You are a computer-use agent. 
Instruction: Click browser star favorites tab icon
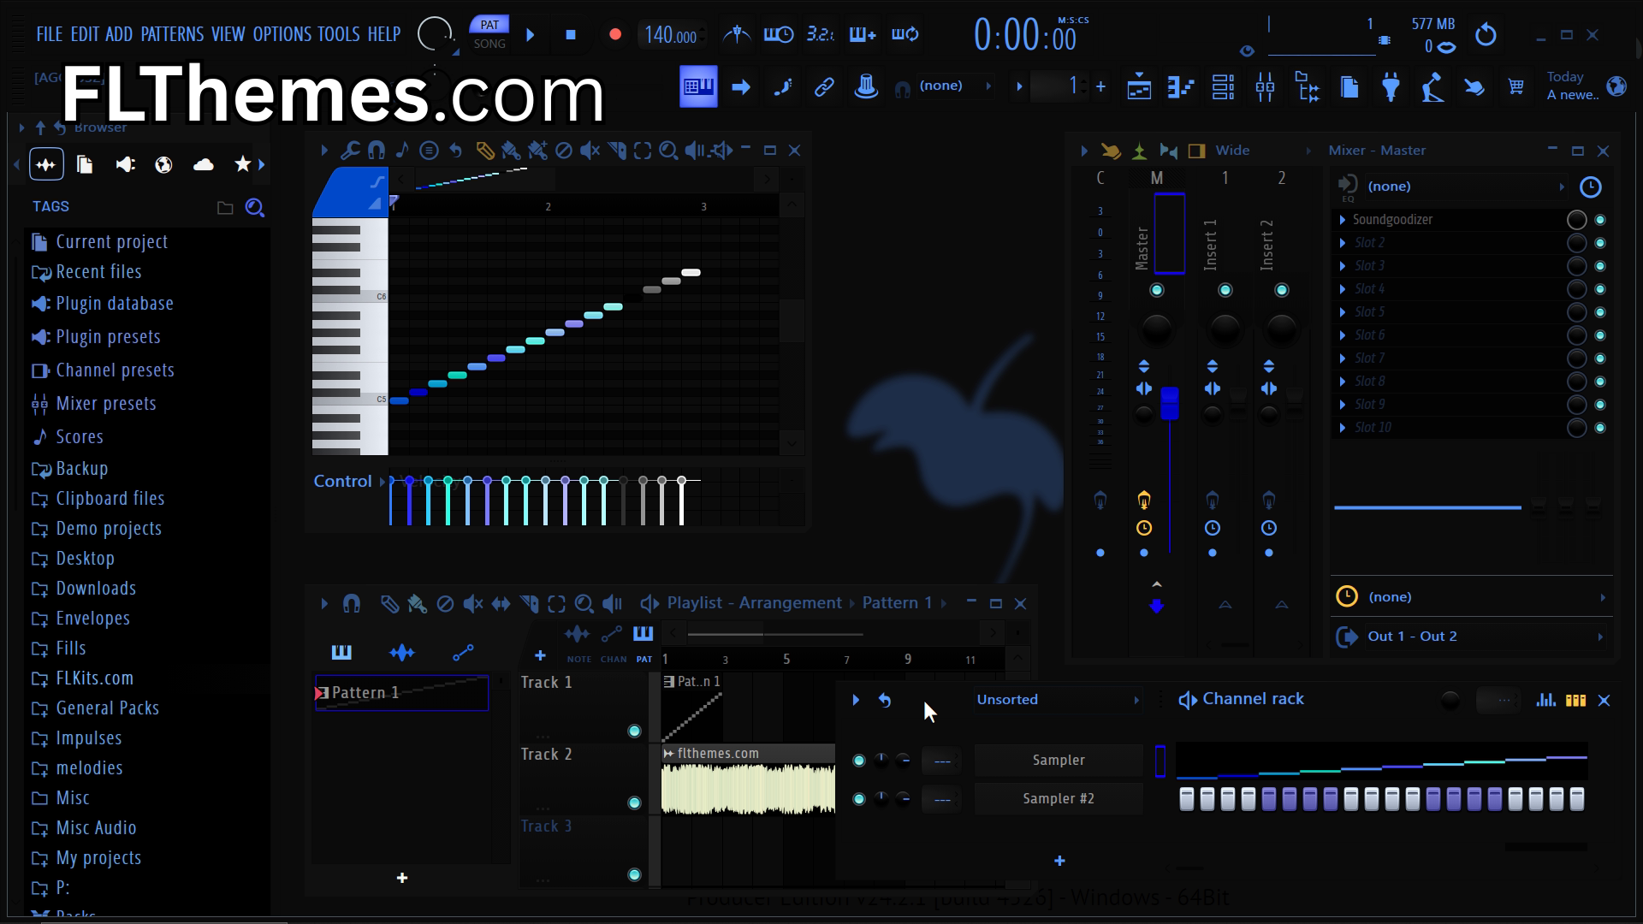tap(242, 164)
